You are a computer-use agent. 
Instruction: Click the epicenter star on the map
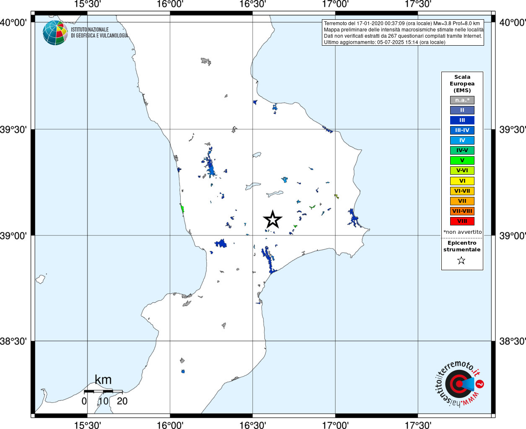pos(272,220)
